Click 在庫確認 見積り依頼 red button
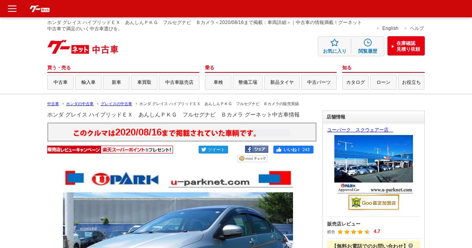472x248 pixels. (x=406, y=46)
